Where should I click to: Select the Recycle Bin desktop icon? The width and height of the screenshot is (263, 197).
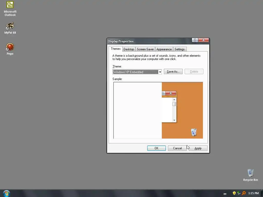point(250,175)
